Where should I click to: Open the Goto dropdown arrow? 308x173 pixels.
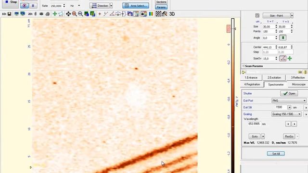click(263, 136)
